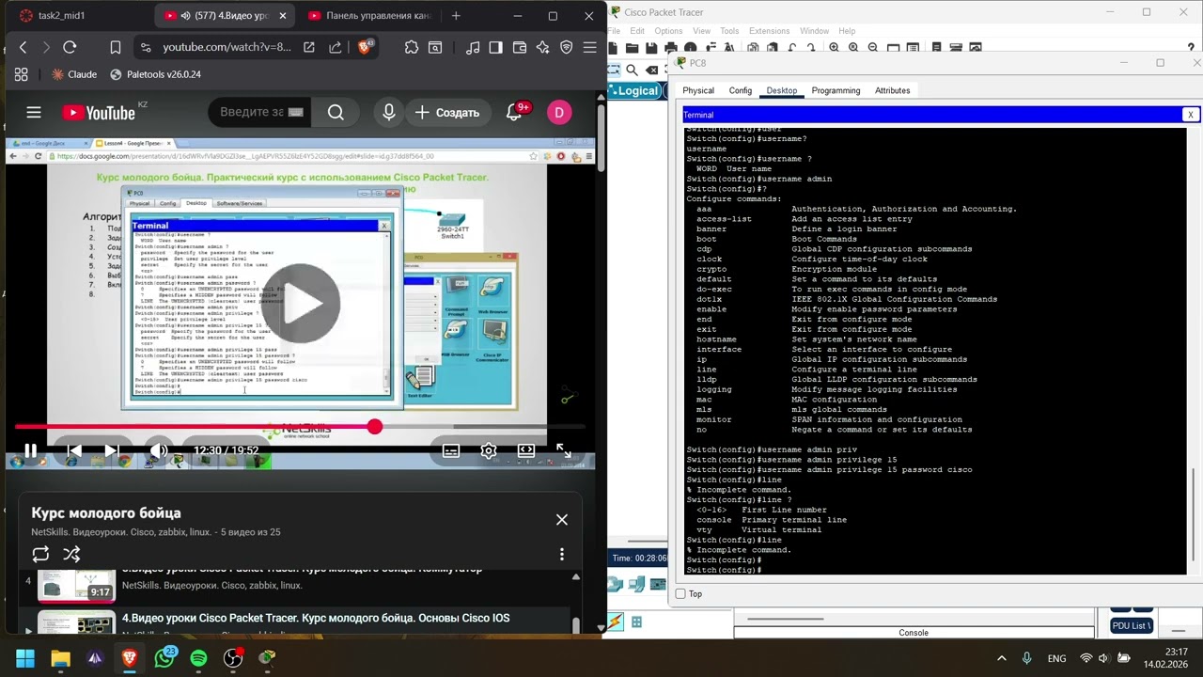Go back in the browser
The width and height of the screenshot is (1203, 677).
point(23,47)
